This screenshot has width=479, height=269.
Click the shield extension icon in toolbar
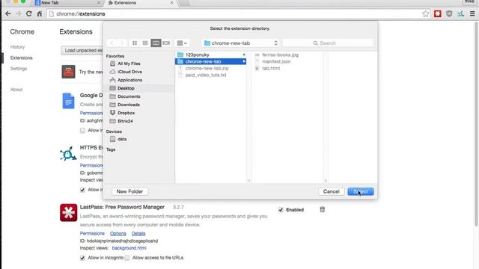click(x=449, y=13)
